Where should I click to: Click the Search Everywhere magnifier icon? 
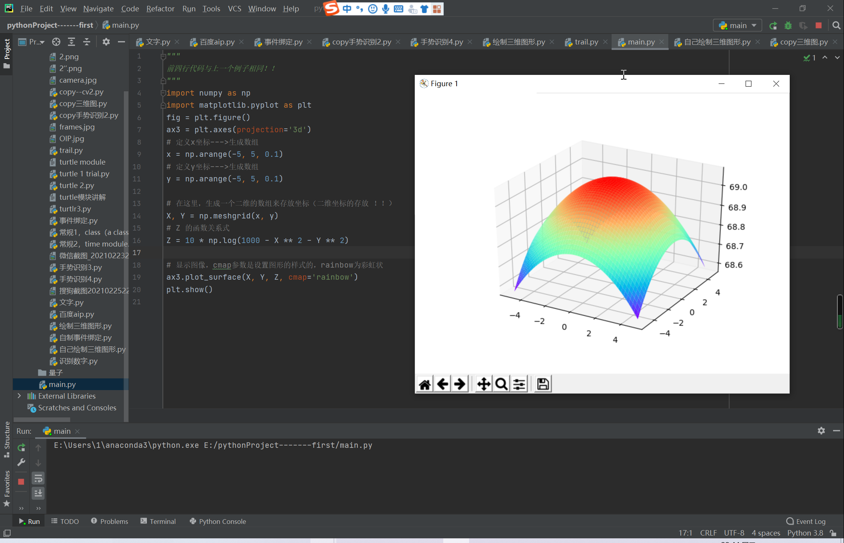(x=836, y=25)
